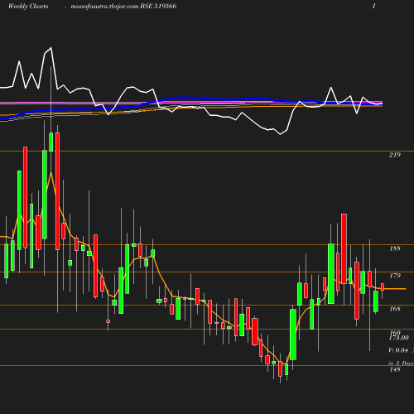Click the "Weekly Charts" title text

point(28,7)
